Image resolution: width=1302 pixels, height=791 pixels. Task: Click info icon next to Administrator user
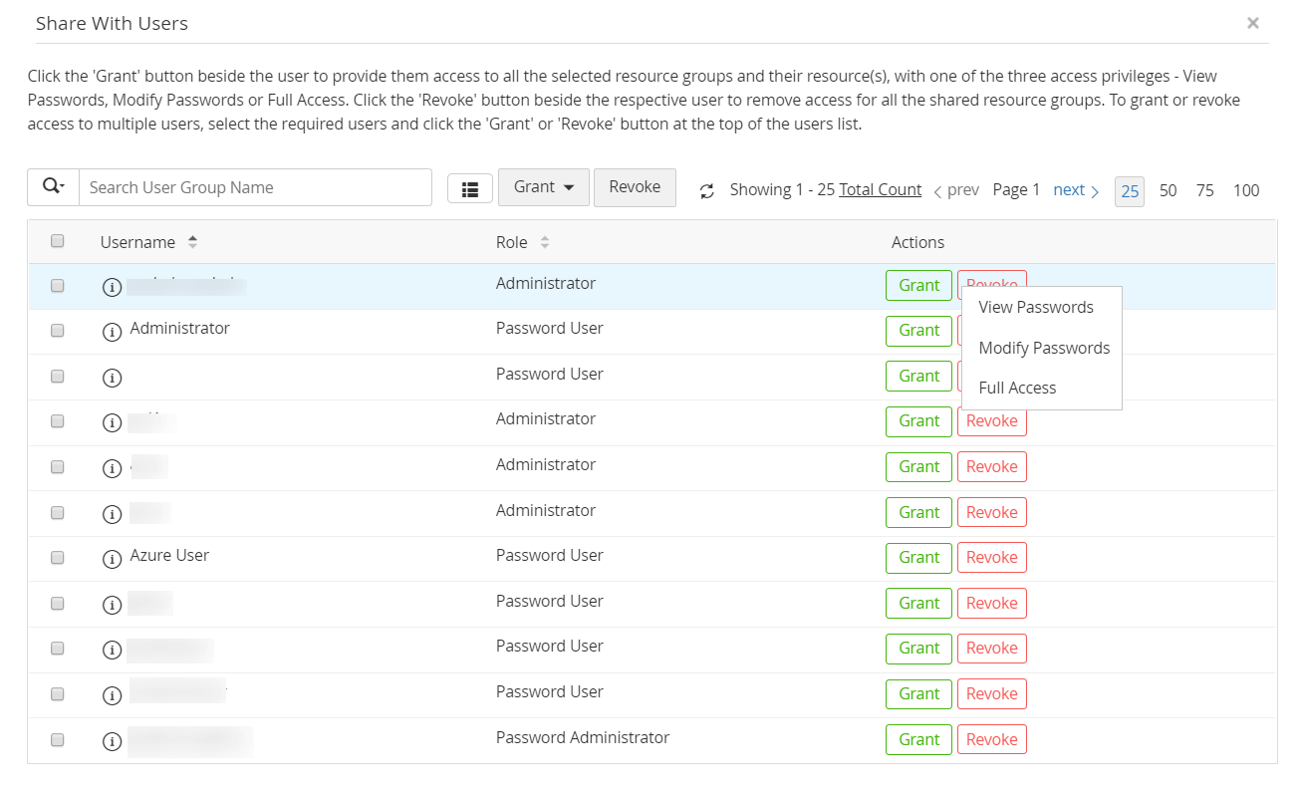pyautogui.click(x=113, y=333)
